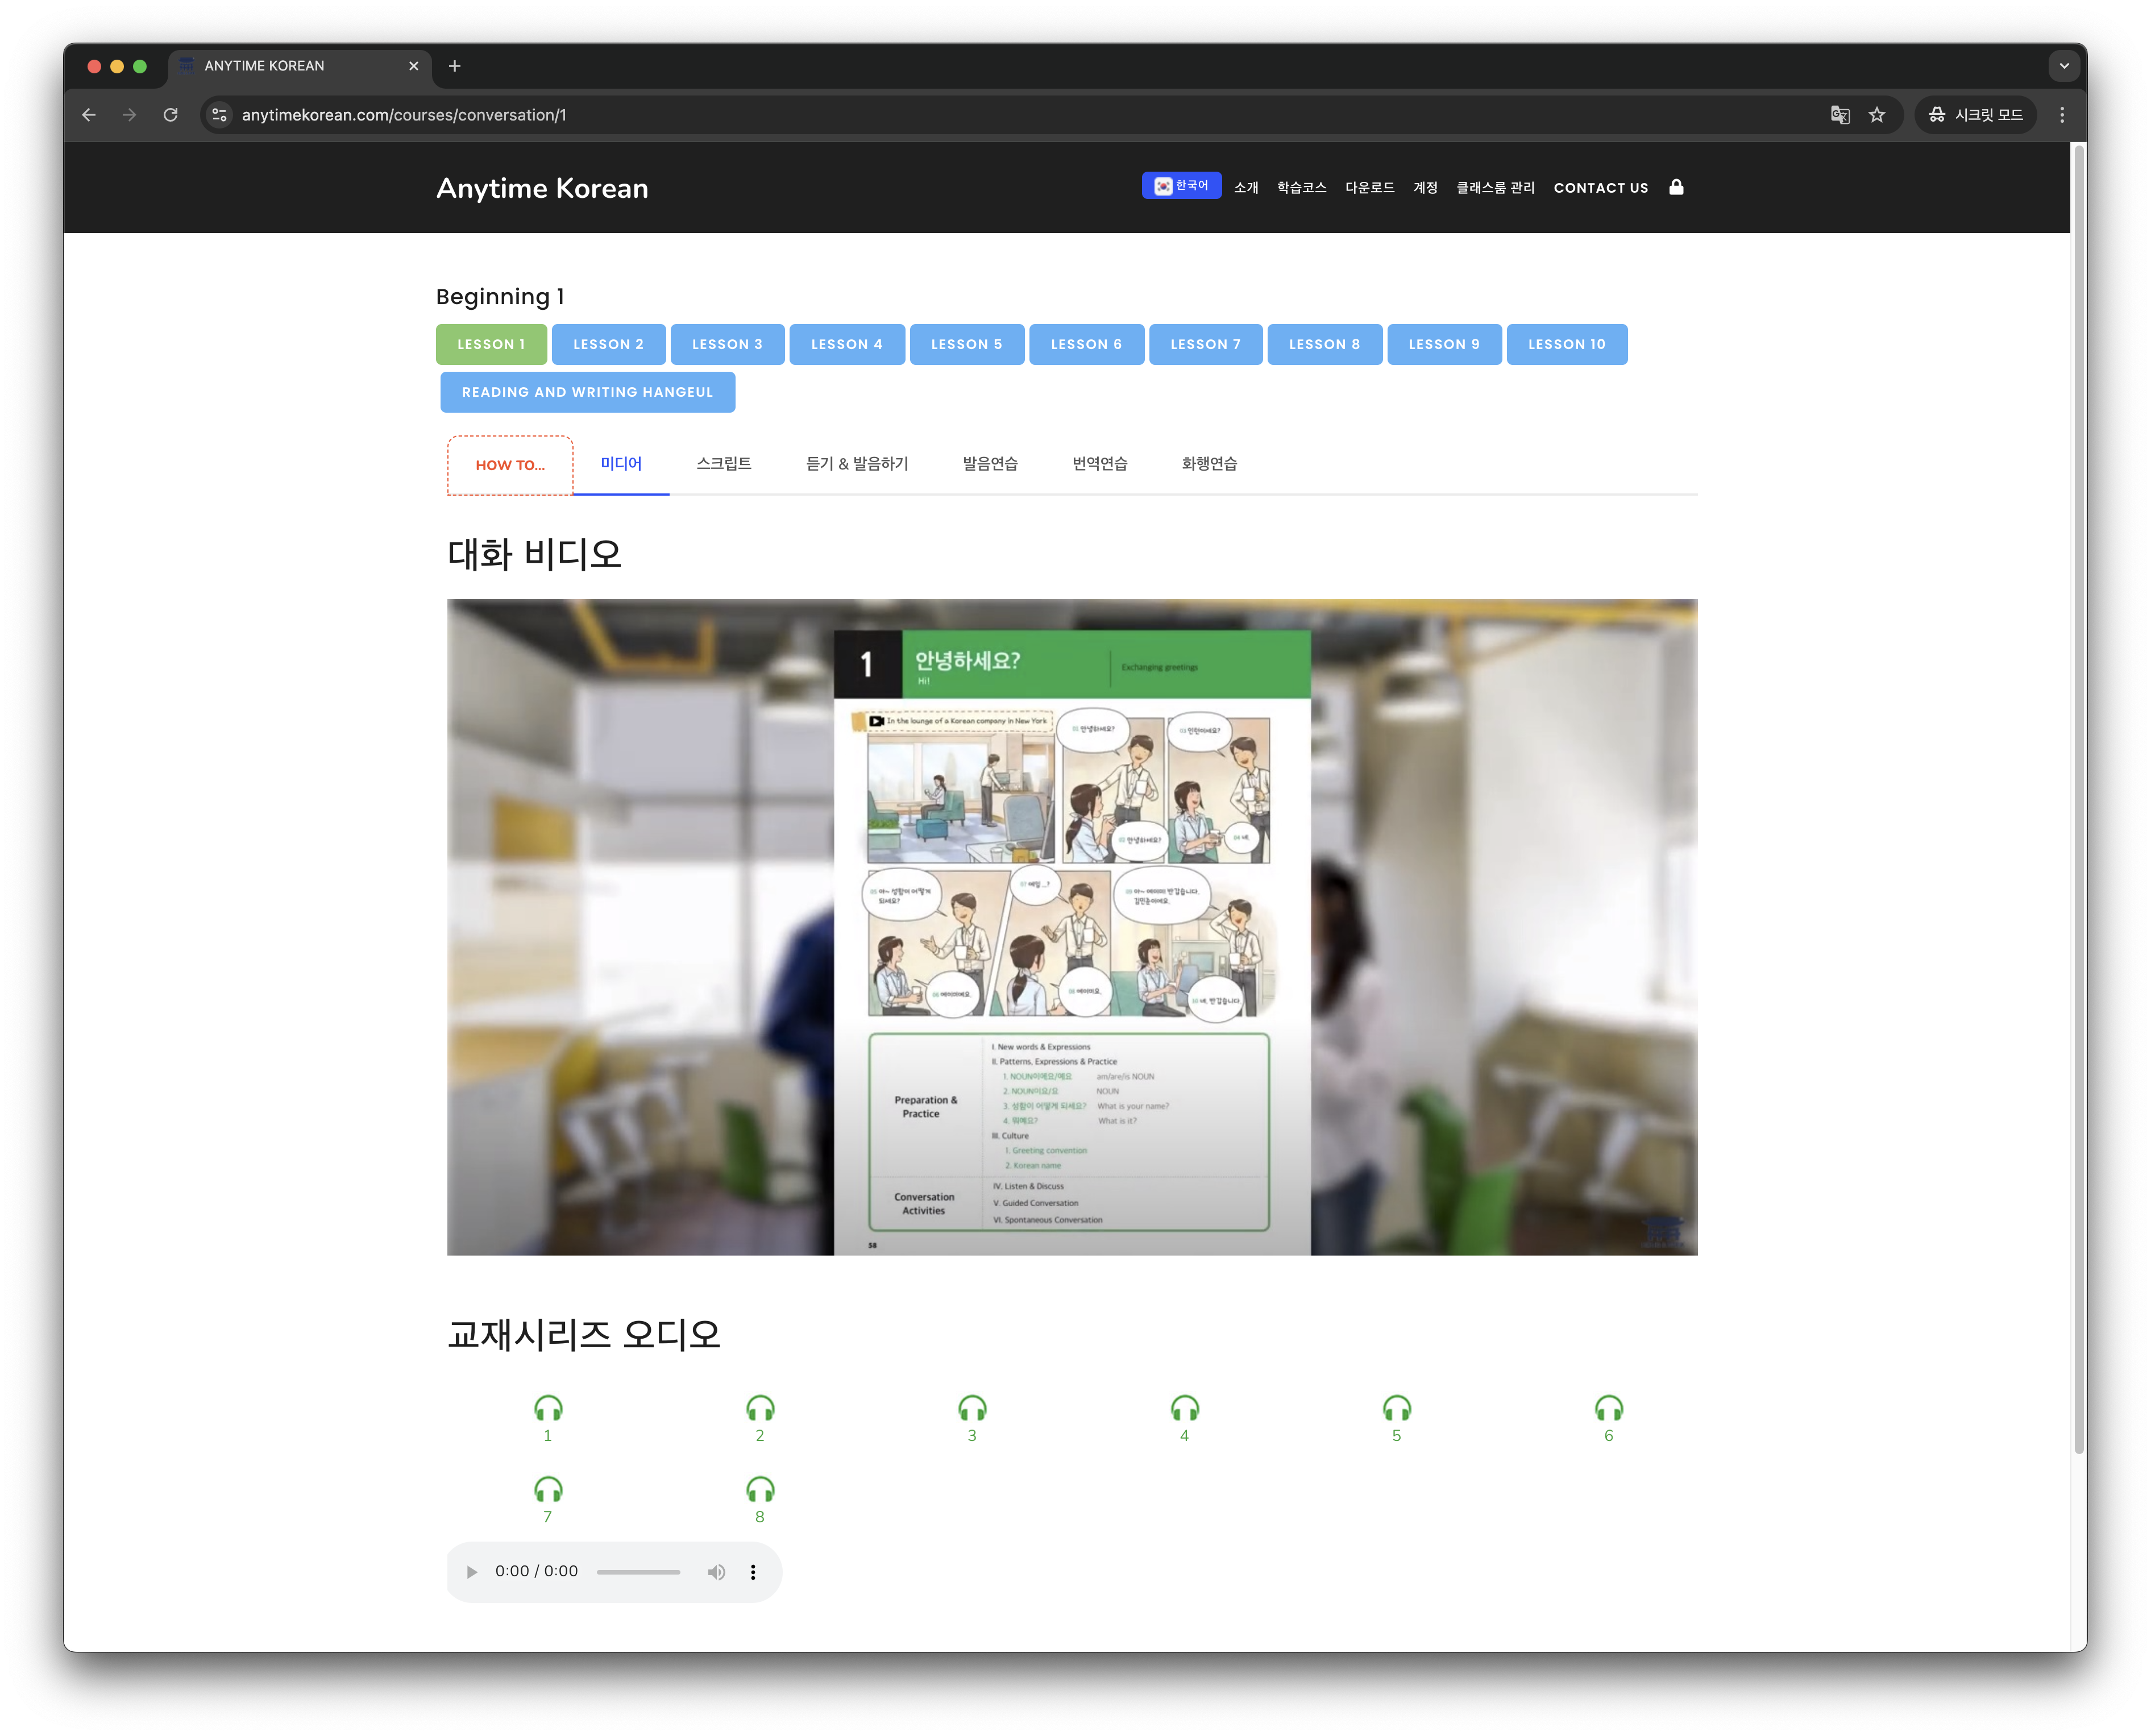Bookmark this page with the star icon

coord(1877,115)
